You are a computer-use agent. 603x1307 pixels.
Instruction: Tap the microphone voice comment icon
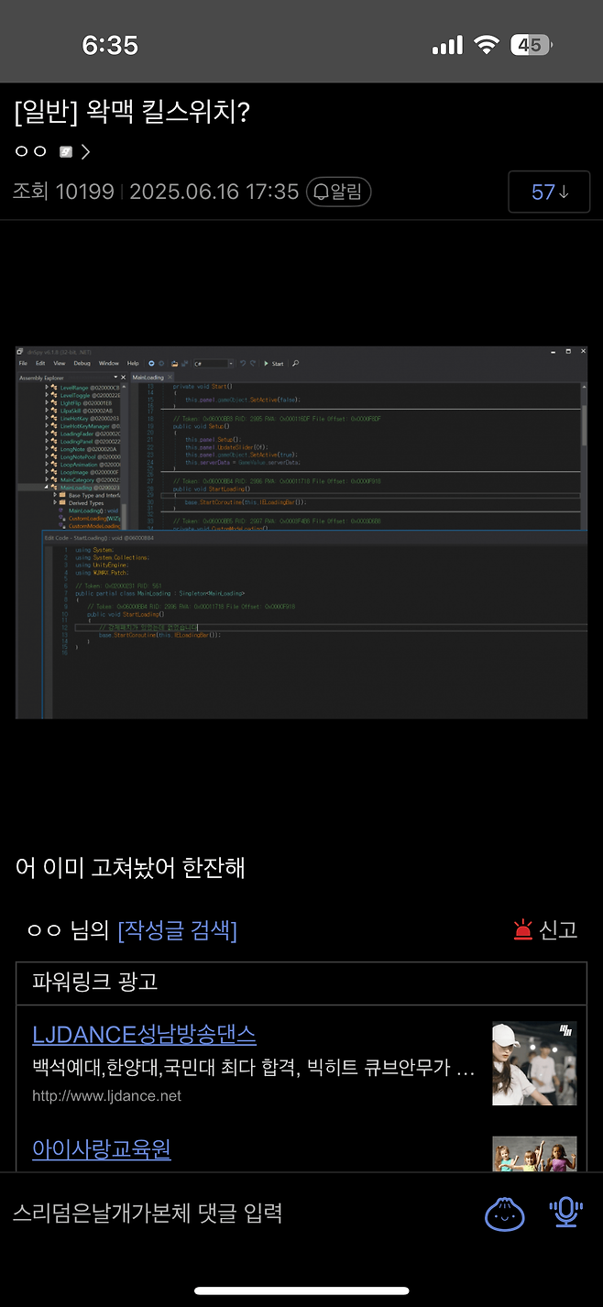click(x=565, y=1213)
